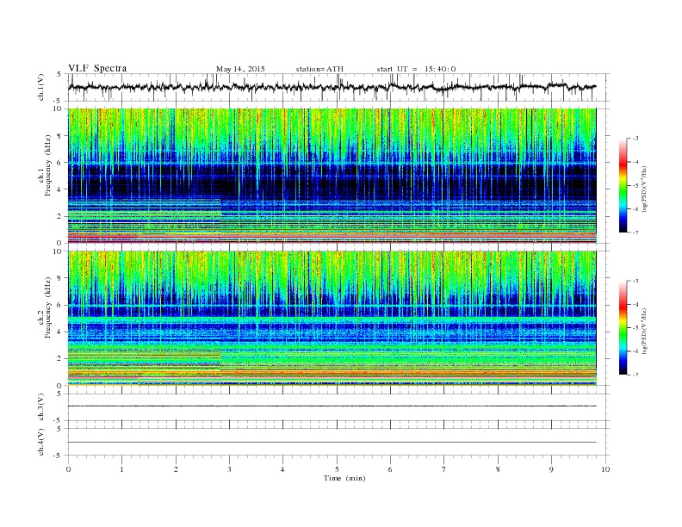Viewport: 682px width, 527px height.
Task: Click time axis tick label "0"
Action: [x=68, y=469]
